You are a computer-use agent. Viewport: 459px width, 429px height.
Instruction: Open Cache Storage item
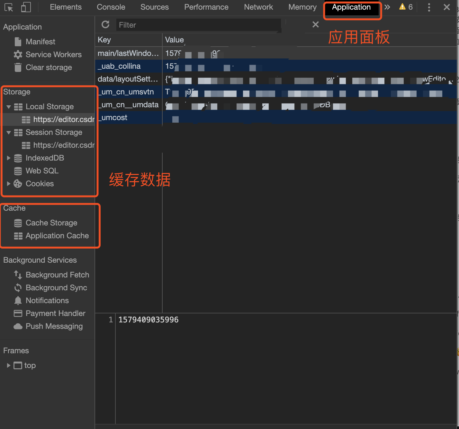tap(51, 223)
